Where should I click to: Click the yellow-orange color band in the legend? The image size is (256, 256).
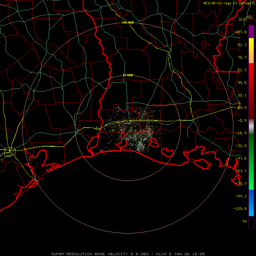[251, 51]
